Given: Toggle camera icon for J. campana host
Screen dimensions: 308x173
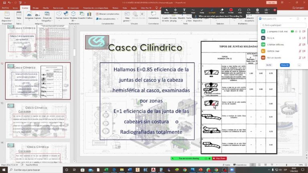Looking at the screenshot, I should tap(304, 31).
